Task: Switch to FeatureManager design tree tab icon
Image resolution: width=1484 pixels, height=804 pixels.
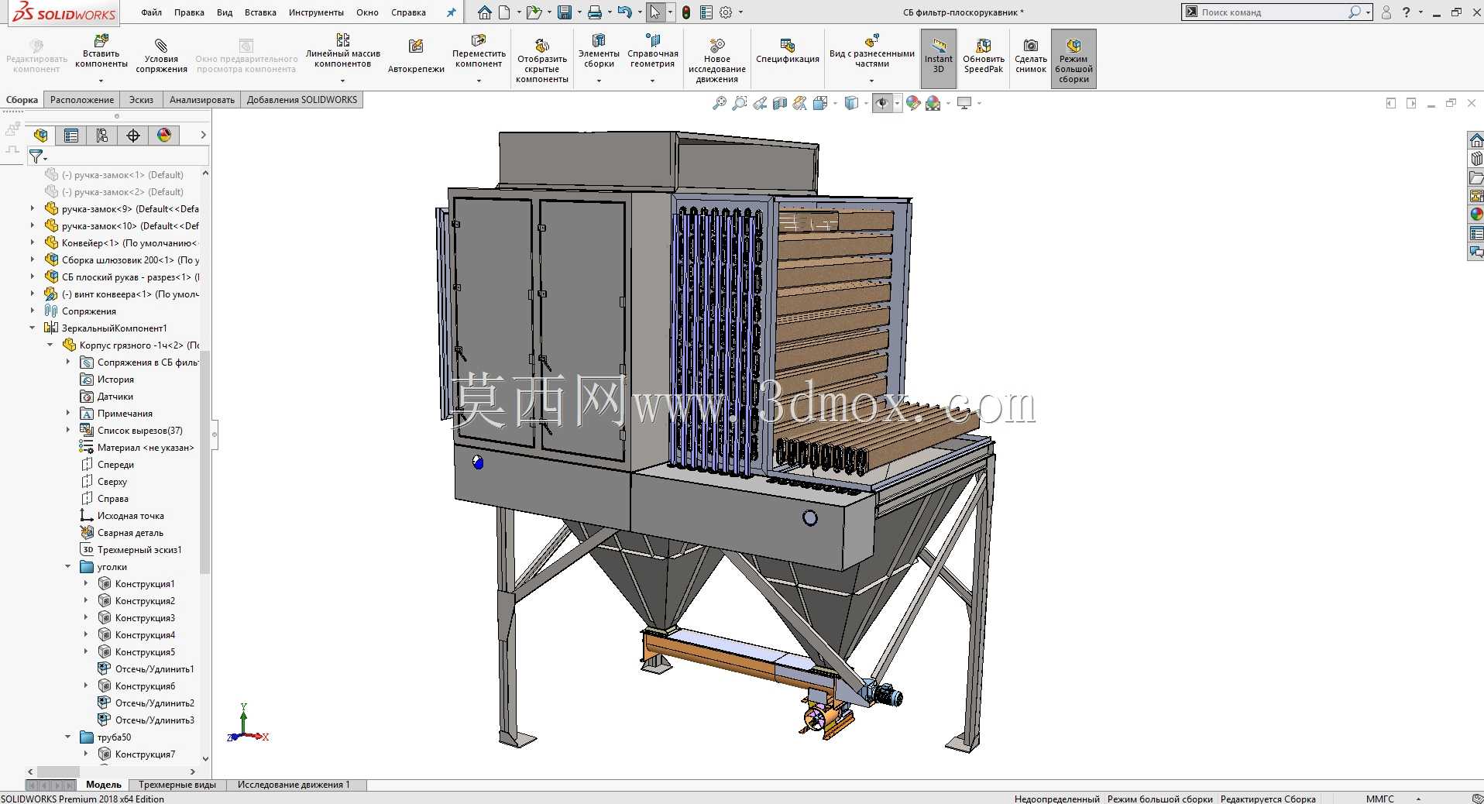Action: coord(41,136)
